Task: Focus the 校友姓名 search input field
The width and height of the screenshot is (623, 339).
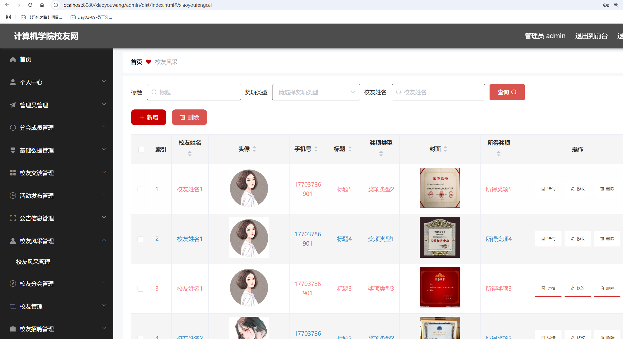Action: (x=438, y=92)
